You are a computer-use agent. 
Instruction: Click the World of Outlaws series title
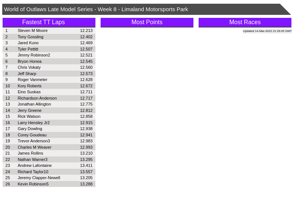[96, 9]
